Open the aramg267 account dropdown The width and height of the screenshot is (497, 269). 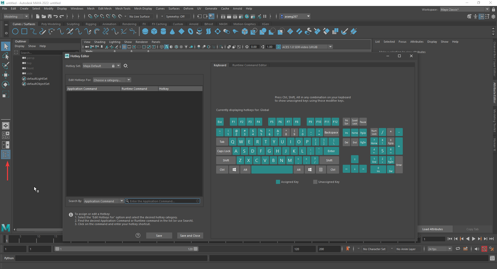295,17
